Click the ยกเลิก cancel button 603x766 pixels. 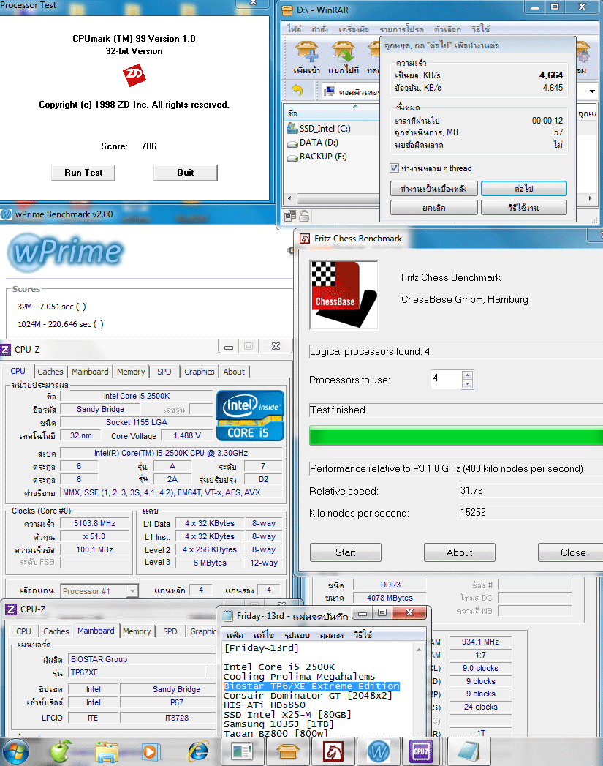(433, 208)
